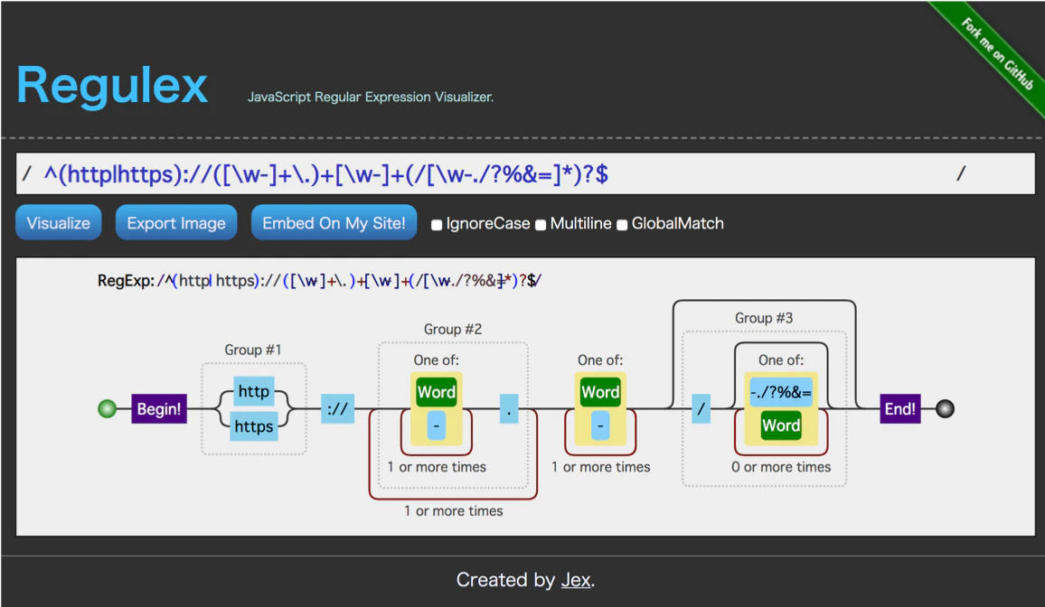Click the Word node in Group #2
1045x607 pixels.
coord(437,392)
